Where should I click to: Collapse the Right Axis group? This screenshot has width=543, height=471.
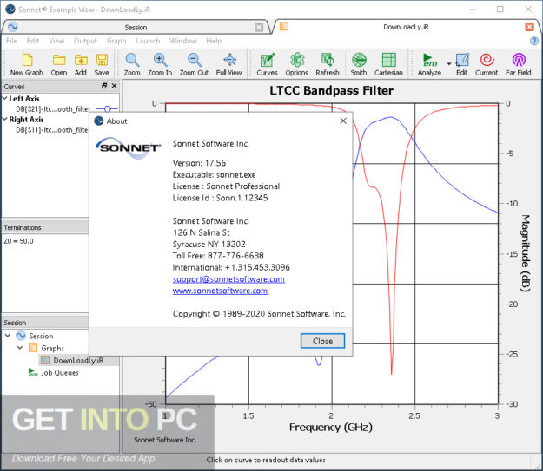click(5, 120)
